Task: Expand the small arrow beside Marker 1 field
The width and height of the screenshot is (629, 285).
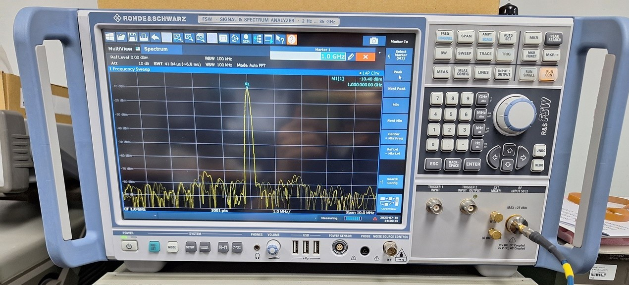Action: point(380,52)
